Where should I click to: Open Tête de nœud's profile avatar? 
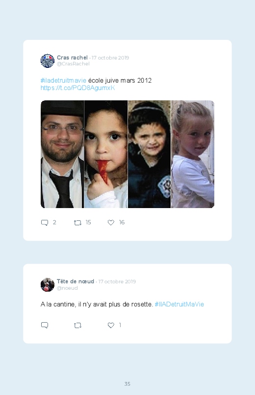tap(48, 285)
